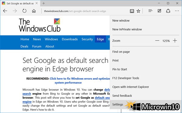
Task: Maximize the Edge window
Action: tap(168, 3)
